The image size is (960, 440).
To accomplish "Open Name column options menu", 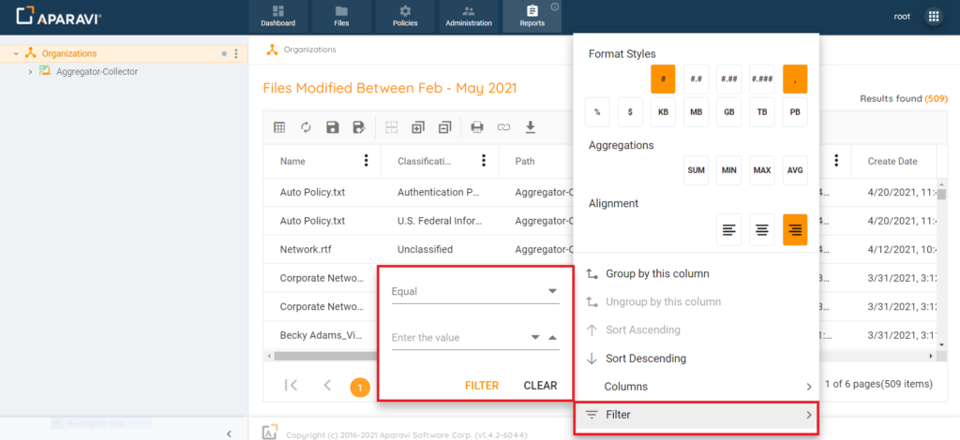I will click(x=367, y=161).
